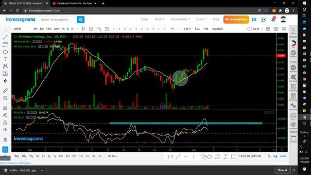Click the Multiple toolbar button
The height and width of the screenshot is (175, 311).
(217, 29)
